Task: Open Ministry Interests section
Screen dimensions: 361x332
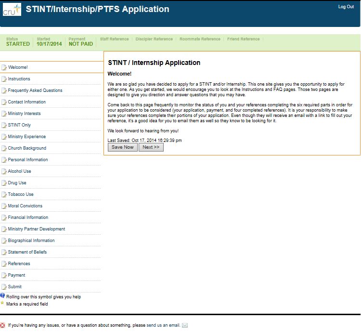Action: [x=24, y=114]
